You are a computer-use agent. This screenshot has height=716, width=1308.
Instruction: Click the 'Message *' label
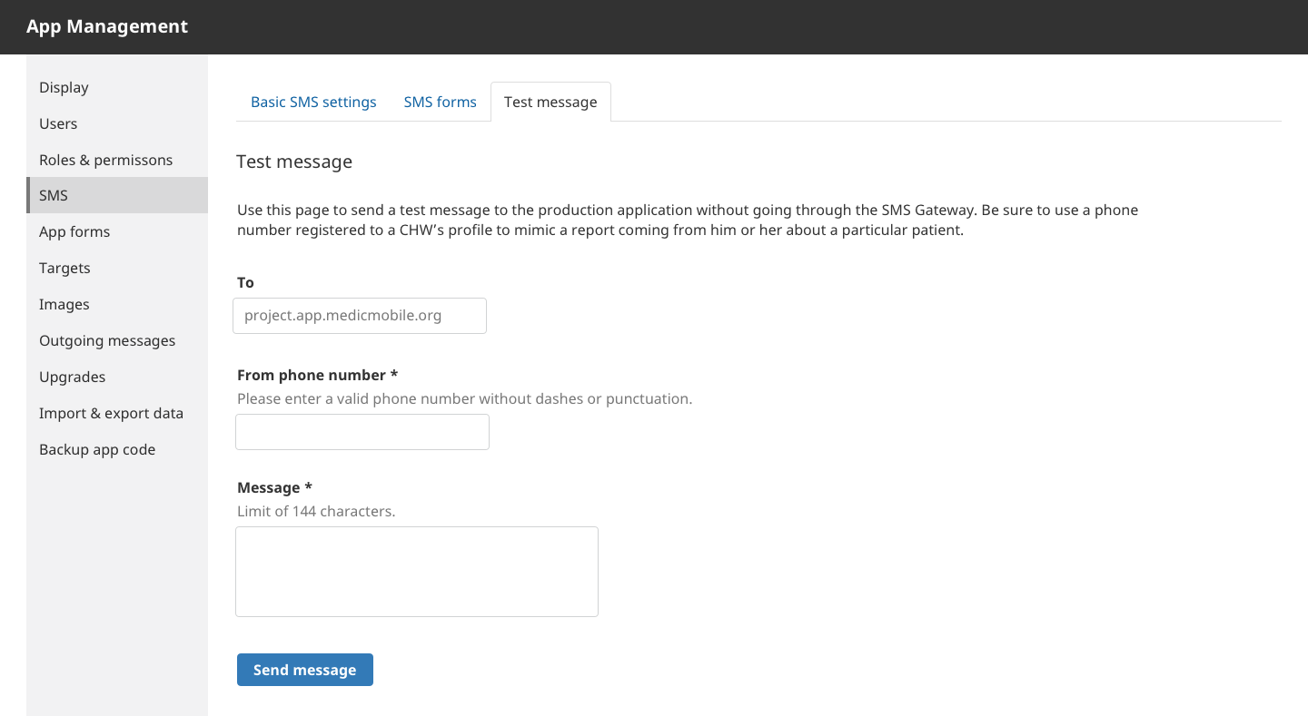coord(274,487)
